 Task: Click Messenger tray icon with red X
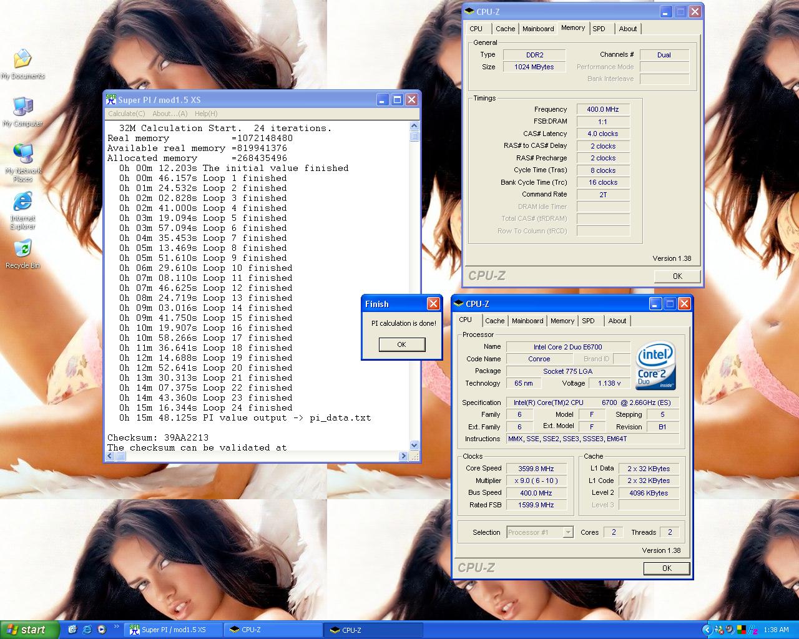coord(719,630)
